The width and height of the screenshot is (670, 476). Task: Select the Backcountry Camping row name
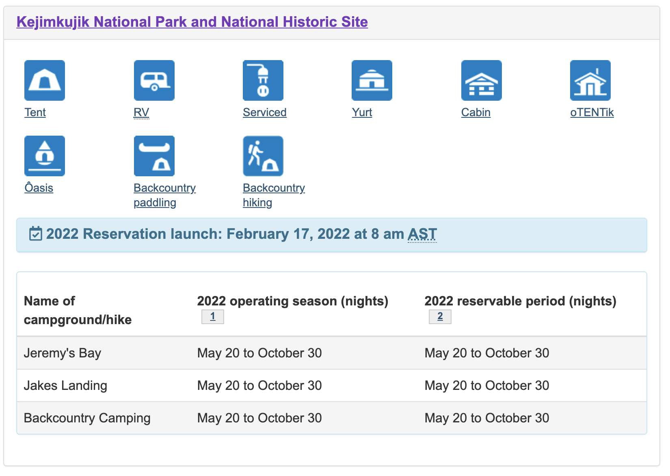pyautogui.click(x=87, y=418)
